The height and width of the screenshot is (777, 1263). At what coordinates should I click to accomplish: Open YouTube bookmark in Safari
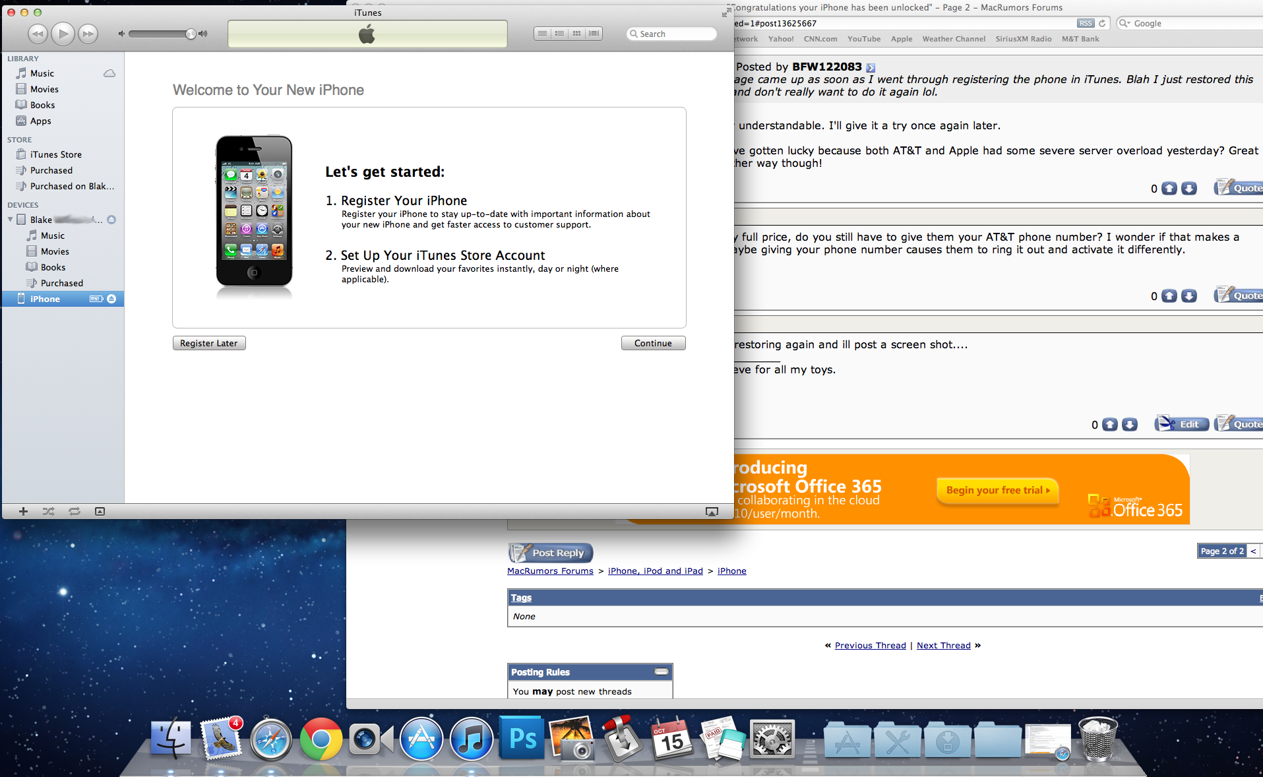click(x=864, y=39)
